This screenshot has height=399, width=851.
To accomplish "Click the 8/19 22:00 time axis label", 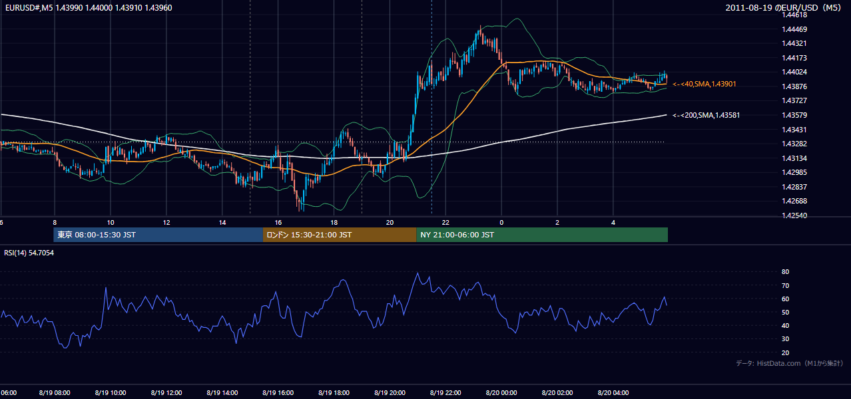I will 446,392.
